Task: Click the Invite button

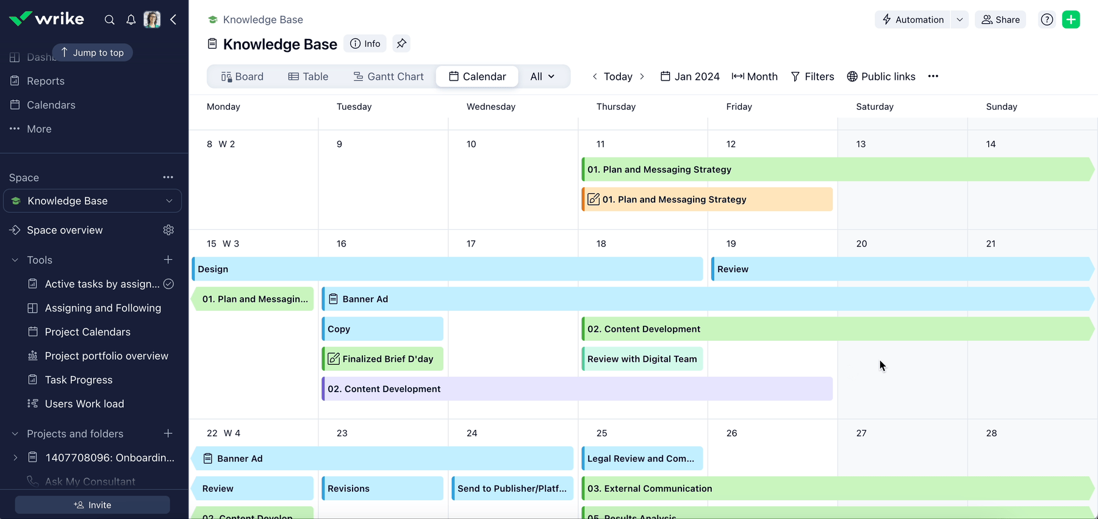Action: tap(93, 505)
